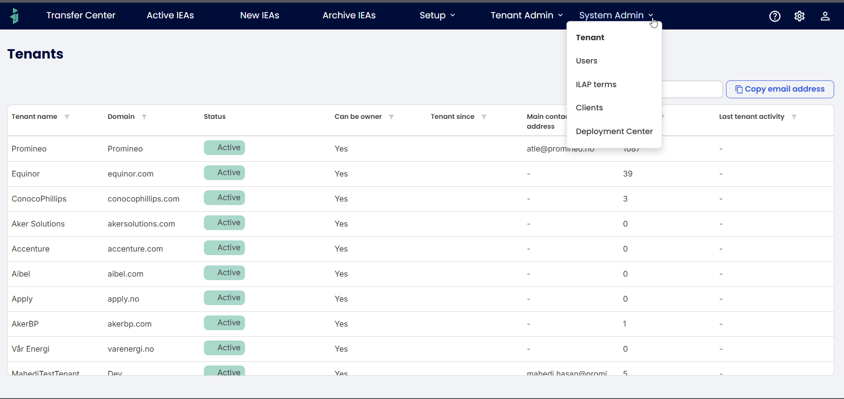Select the ConocoPhillips tenant row
Image resolution: width=844 pixels, height=399 pixels.
click(x=420, y=199)
